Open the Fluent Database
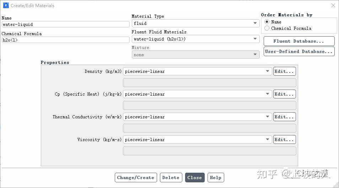The height and width of the screenshot is (188, 339). click(x=299, y=41)
